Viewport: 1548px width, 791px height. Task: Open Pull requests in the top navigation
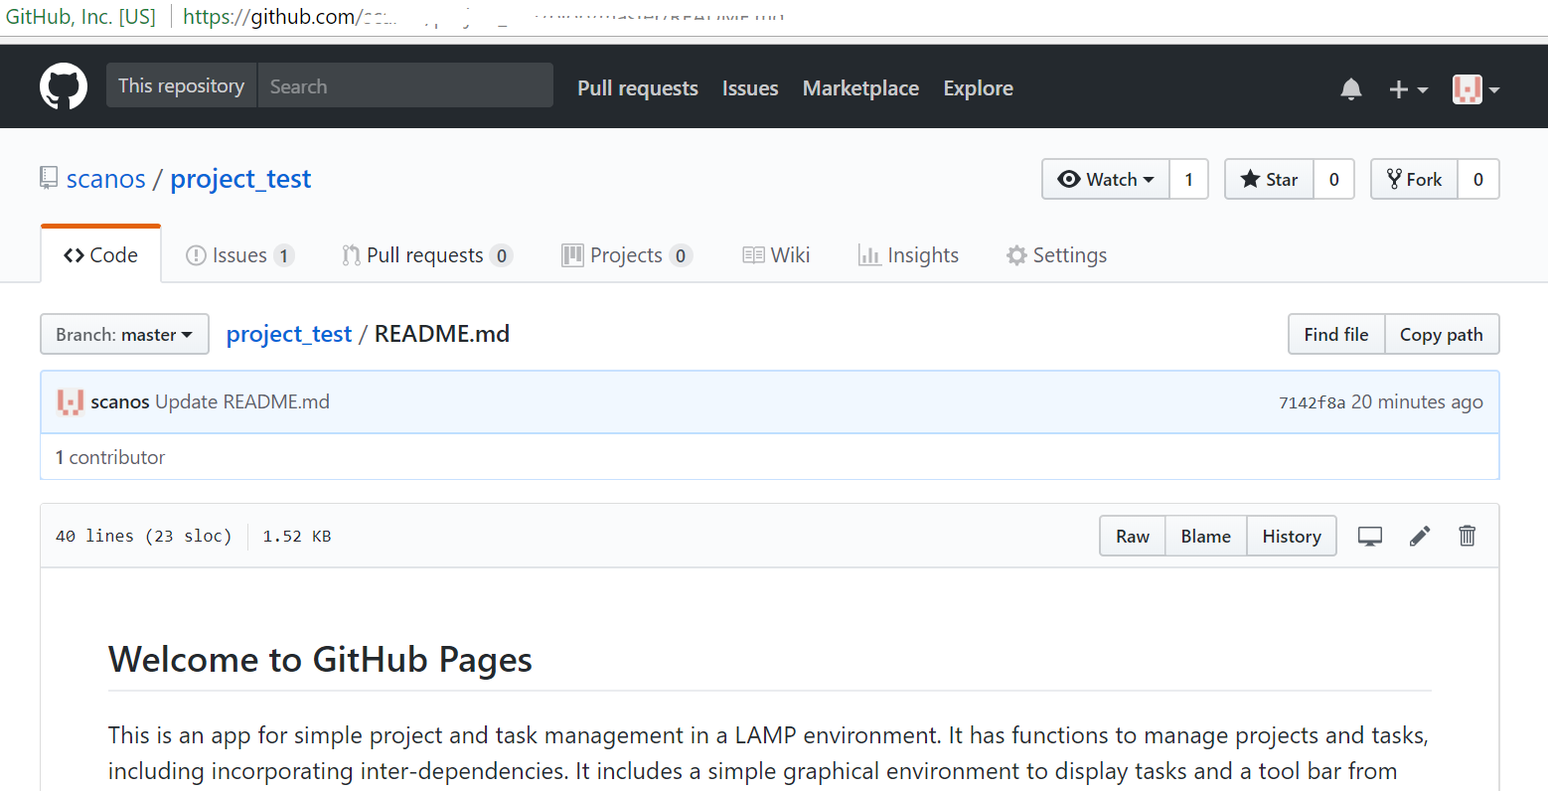pos(638,88)
